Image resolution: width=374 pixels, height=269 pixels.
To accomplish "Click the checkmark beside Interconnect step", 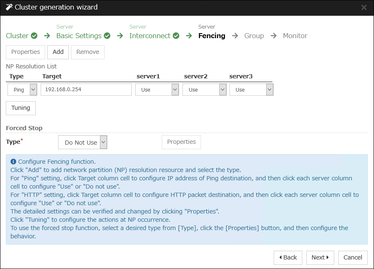I will 176,36.
